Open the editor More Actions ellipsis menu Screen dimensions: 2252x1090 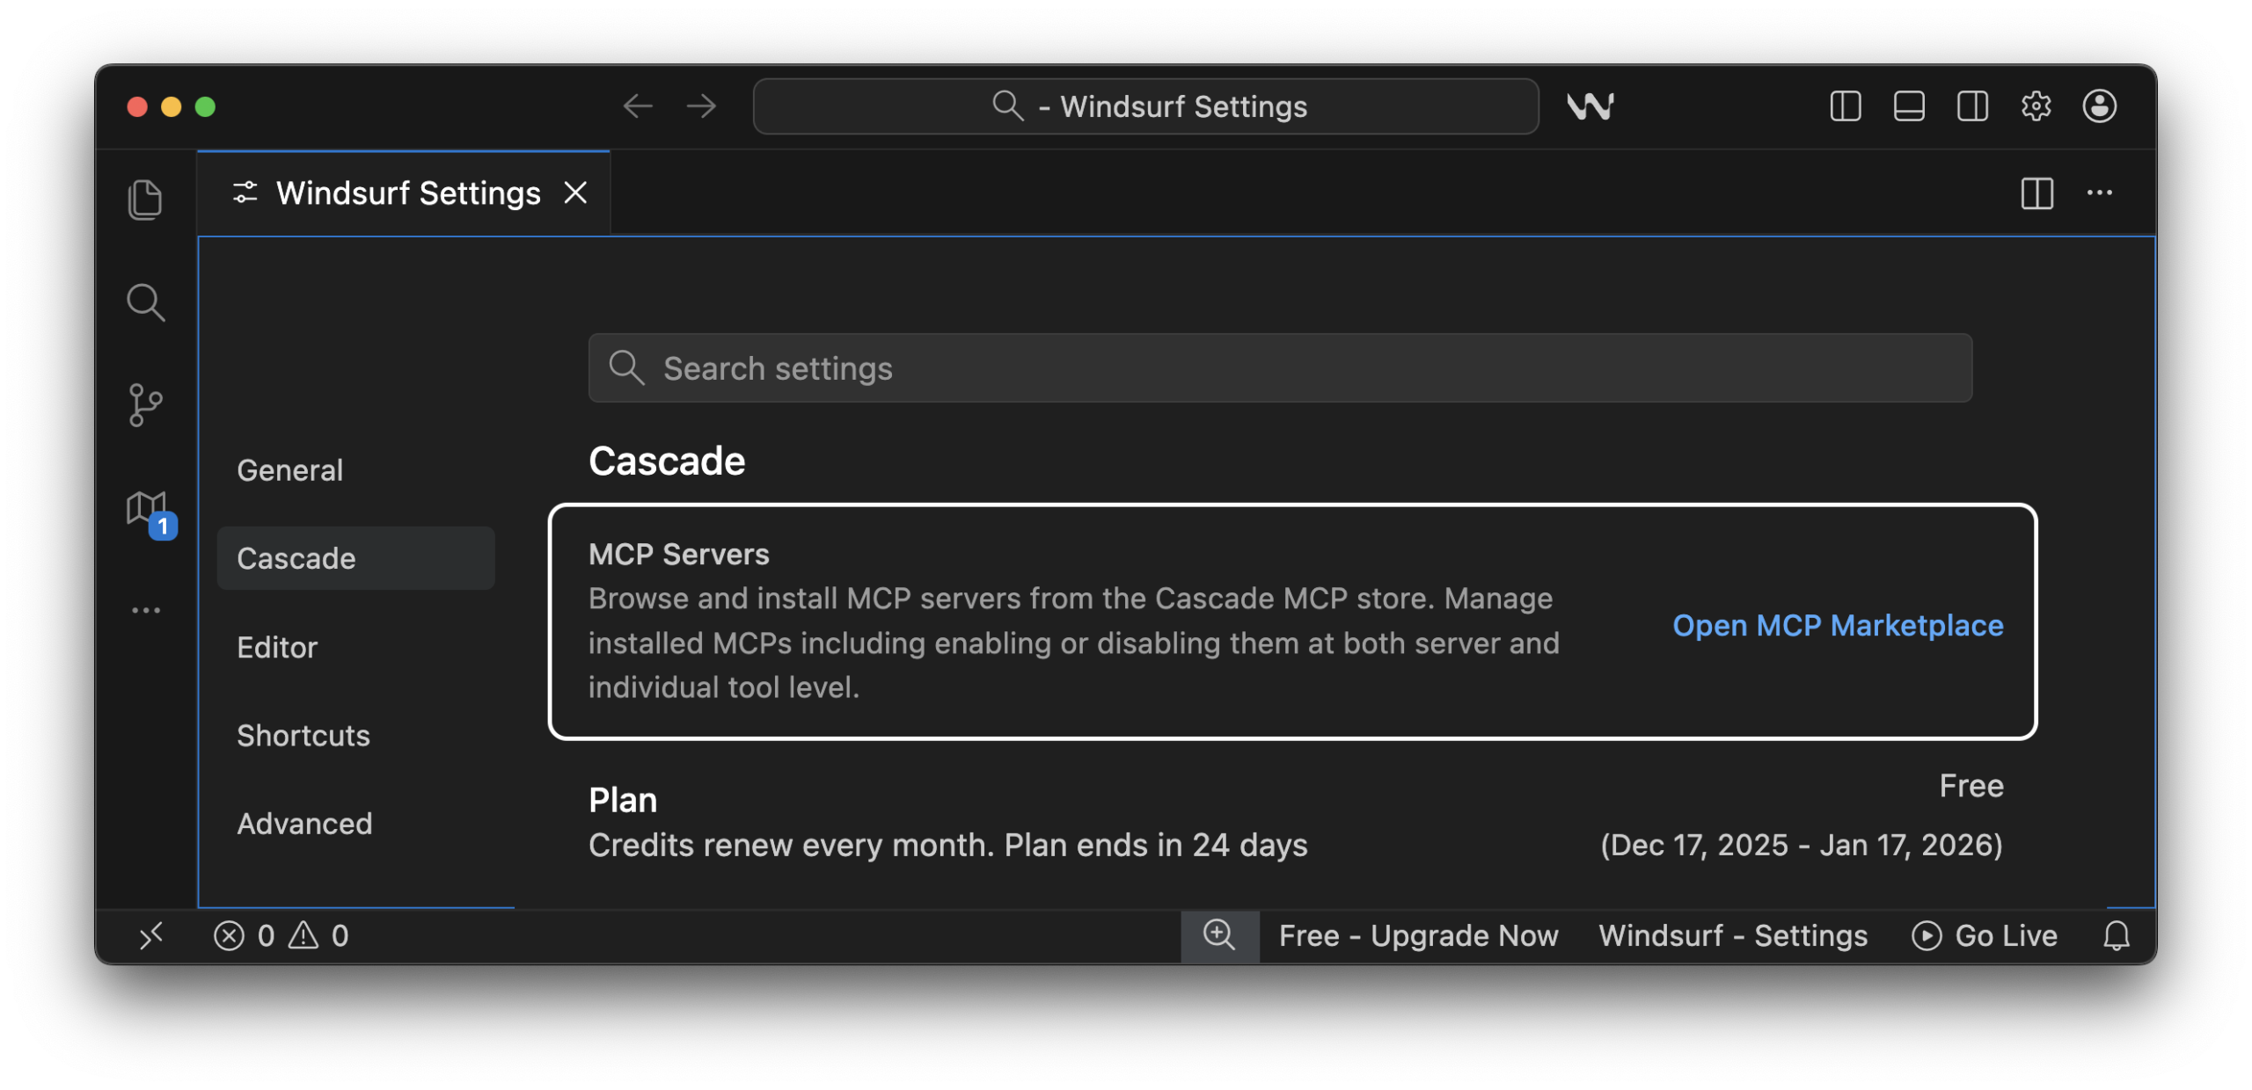[2102, 193]
